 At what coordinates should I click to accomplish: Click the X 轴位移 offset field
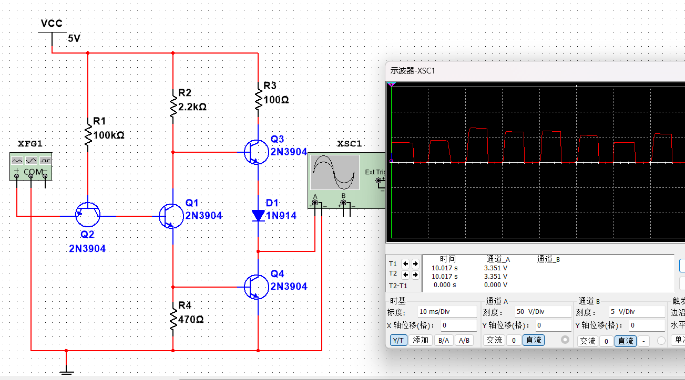pos(458,325)
